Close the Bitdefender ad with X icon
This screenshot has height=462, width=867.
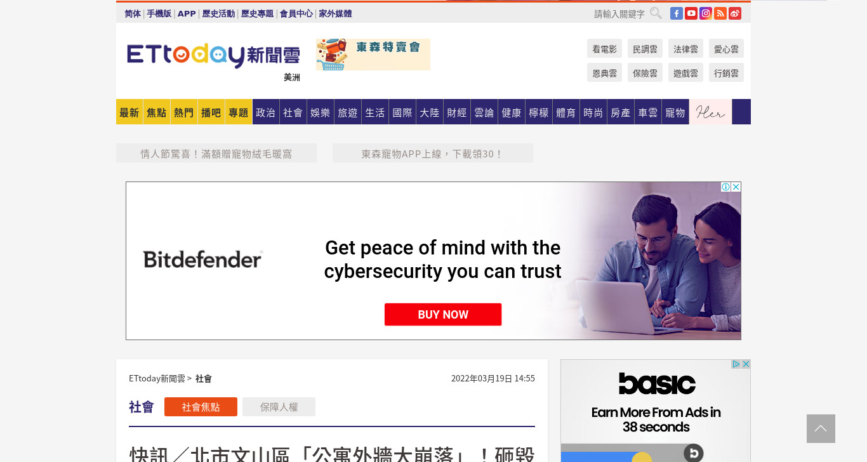(x=736, y=187)
